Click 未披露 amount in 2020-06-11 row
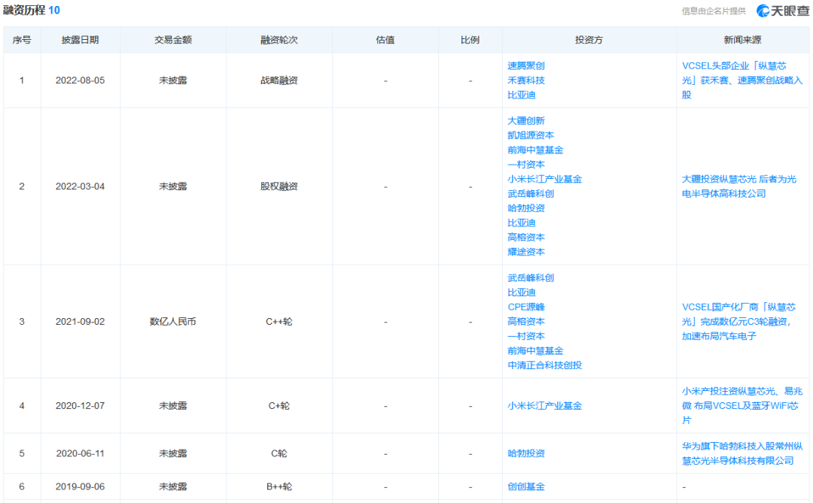Viewport: 813px width, 503px height. tap(172, 453)
